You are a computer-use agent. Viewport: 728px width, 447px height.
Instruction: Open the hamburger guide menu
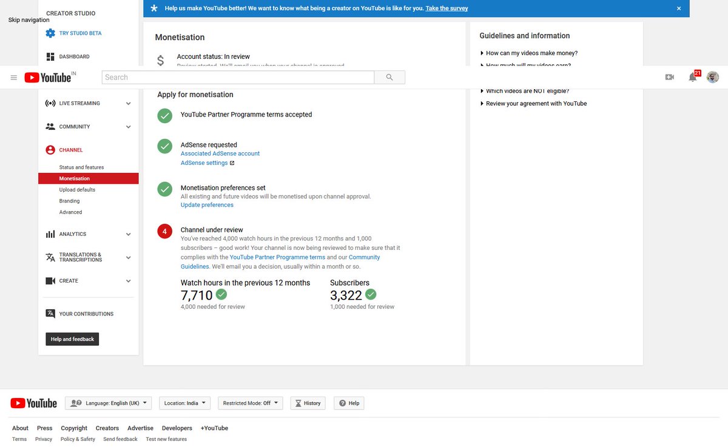[x=14, y=78]
